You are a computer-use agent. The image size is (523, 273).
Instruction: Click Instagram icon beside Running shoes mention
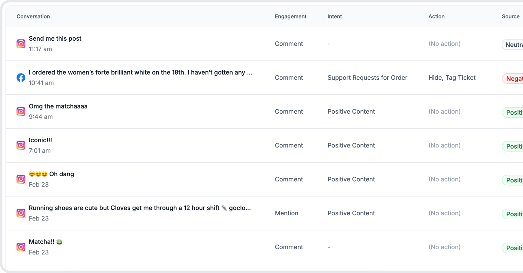[x=21, y=213]
